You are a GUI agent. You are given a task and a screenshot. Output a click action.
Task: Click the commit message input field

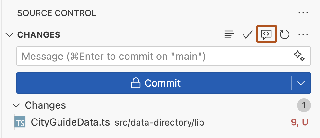tap(154, 57)
